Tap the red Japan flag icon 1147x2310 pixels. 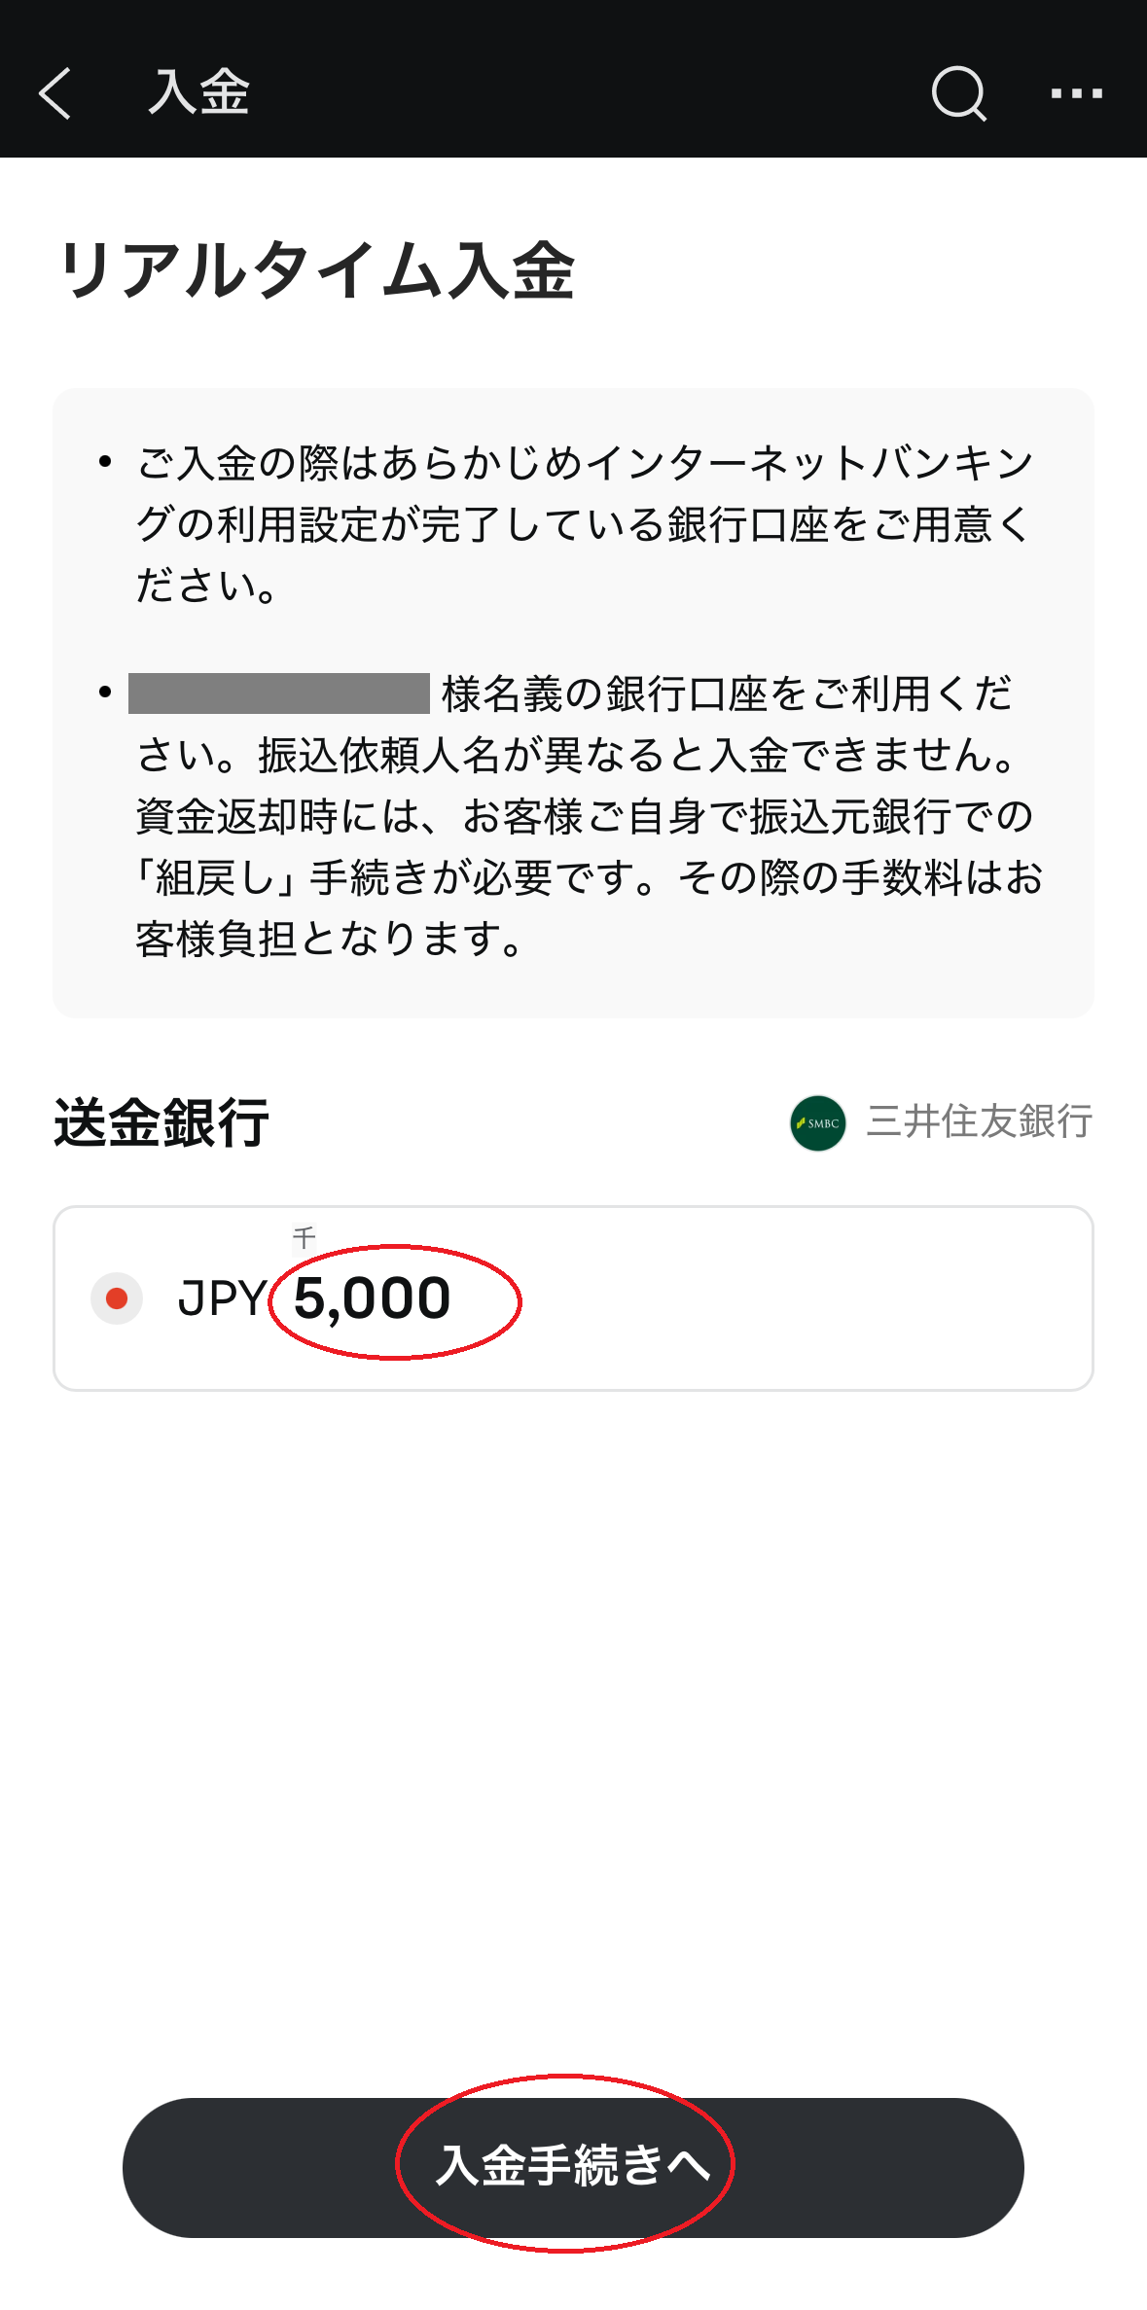117,1298
